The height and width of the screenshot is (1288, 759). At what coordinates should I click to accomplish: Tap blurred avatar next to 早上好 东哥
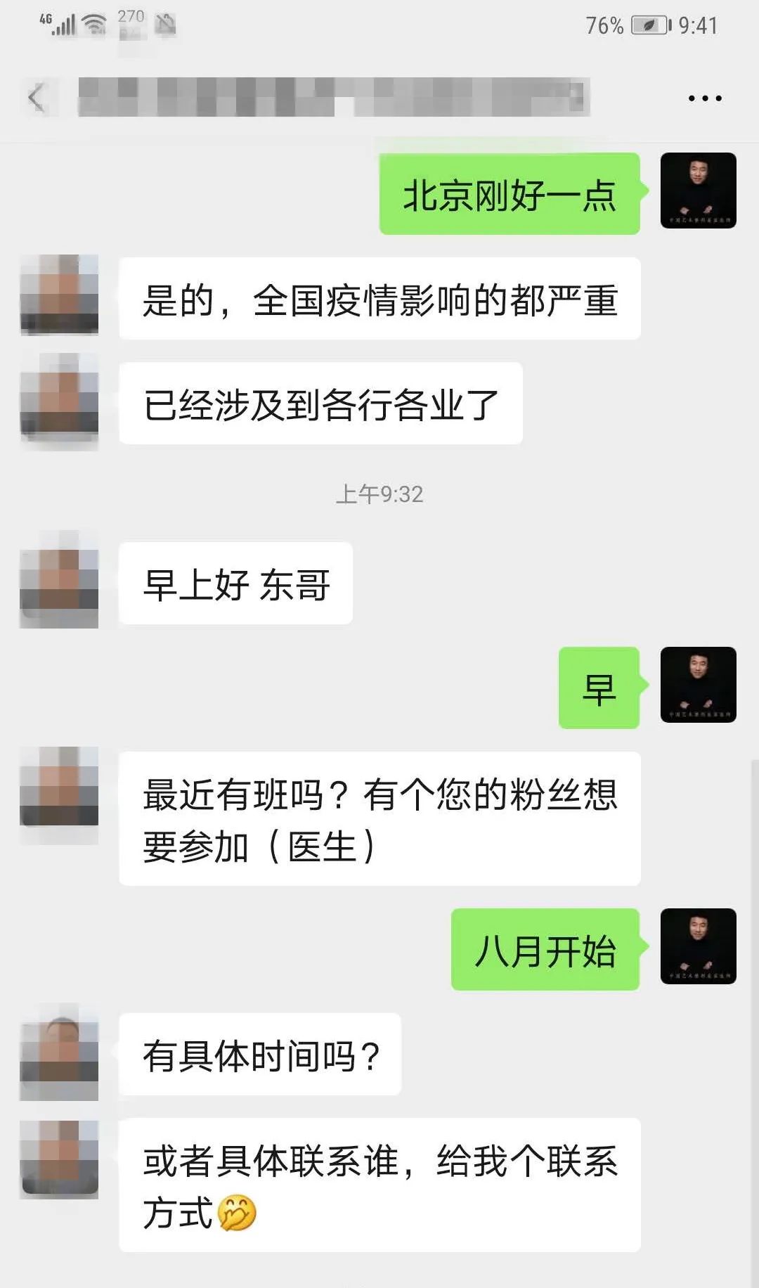point(59,579)
